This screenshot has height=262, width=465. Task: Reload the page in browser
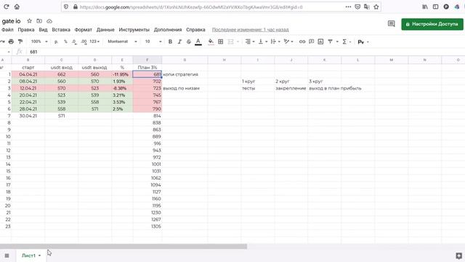pos(7,7)
